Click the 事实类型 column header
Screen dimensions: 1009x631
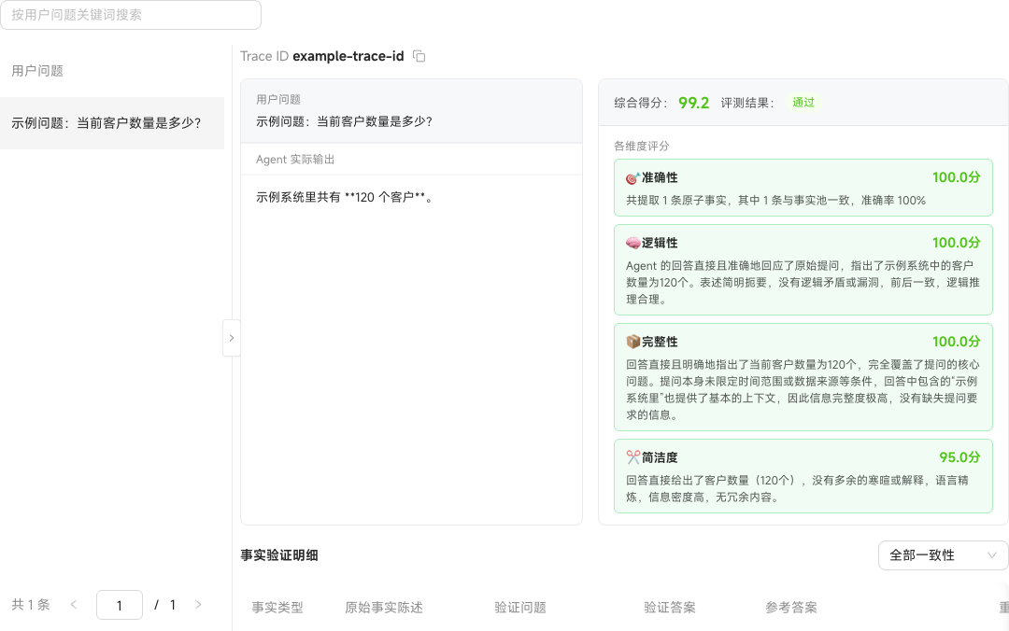277,608
